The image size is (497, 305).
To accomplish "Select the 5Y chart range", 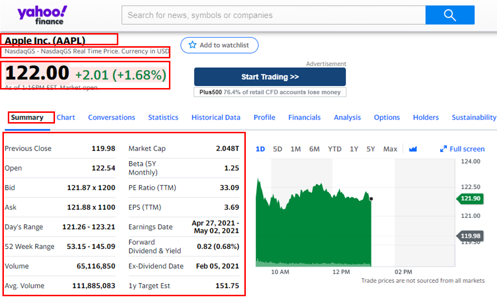I will click(370, 149).
